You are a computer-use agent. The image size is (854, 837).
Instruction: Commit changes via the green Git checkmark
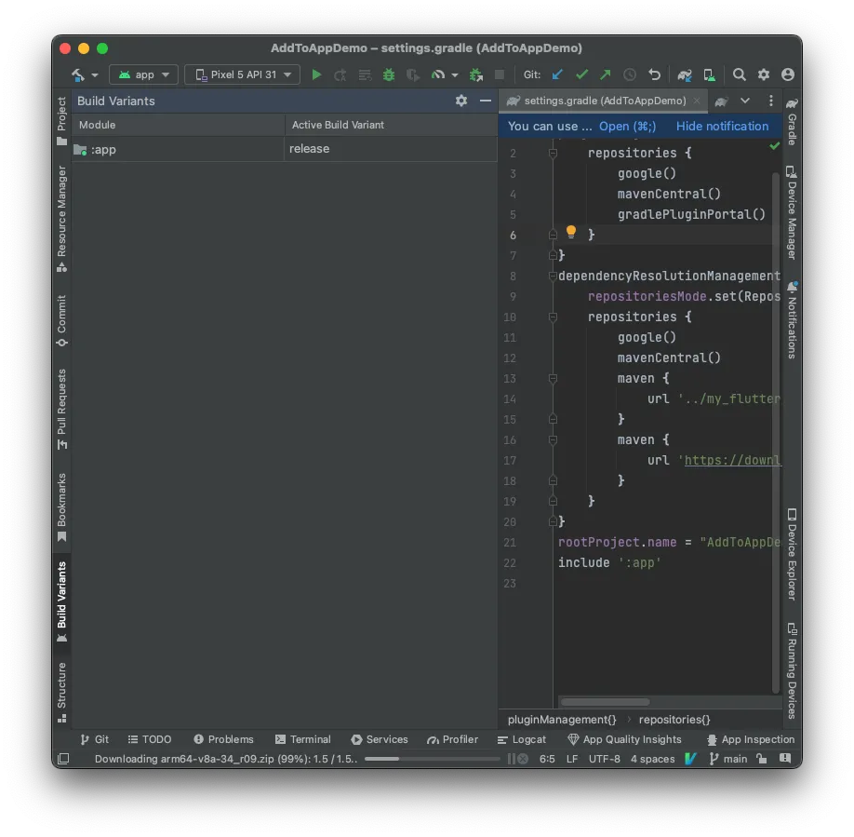(580, 74)
